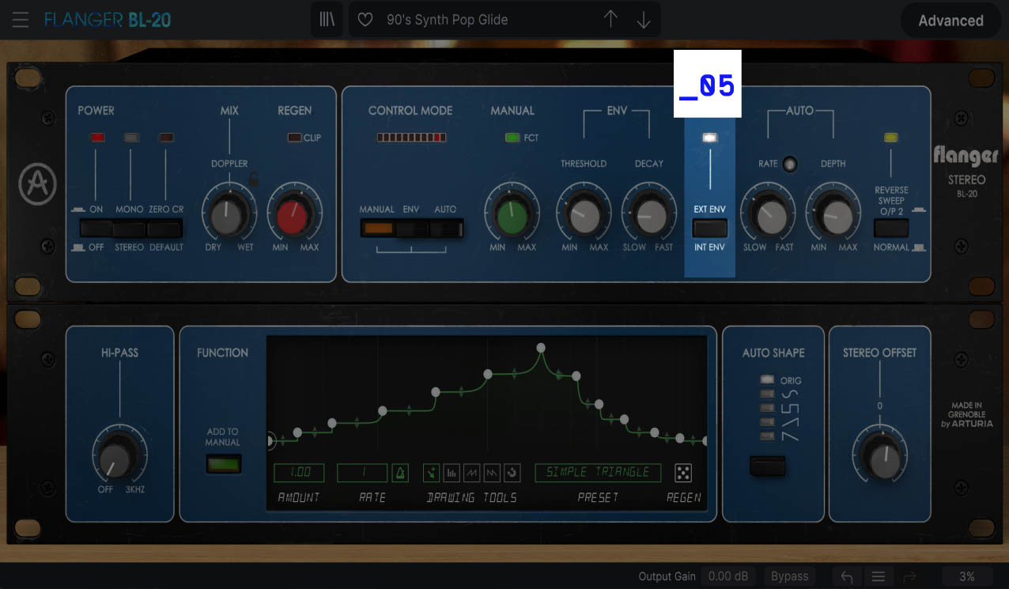This screenshot has height=589, width=1009.
Task: Open the function Rate value selector
Action: 362,473
